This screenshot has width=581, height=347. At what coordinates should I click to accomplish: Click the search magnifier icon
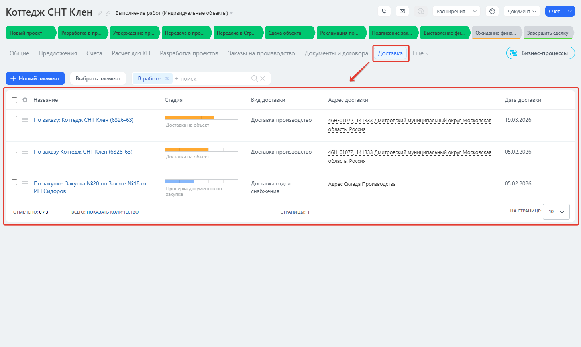[x=254, y=78]
